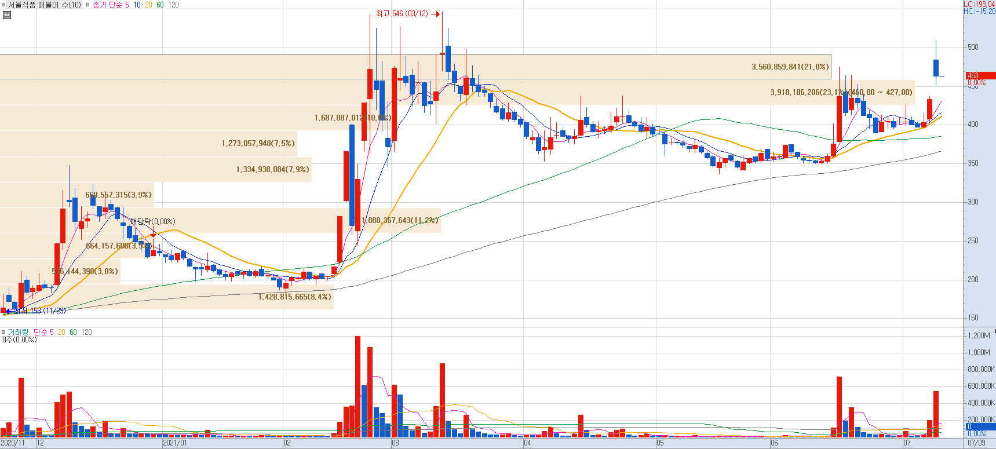Select the gray 120-day price MA label
The image size is (996, 449).
pos(173,5)
